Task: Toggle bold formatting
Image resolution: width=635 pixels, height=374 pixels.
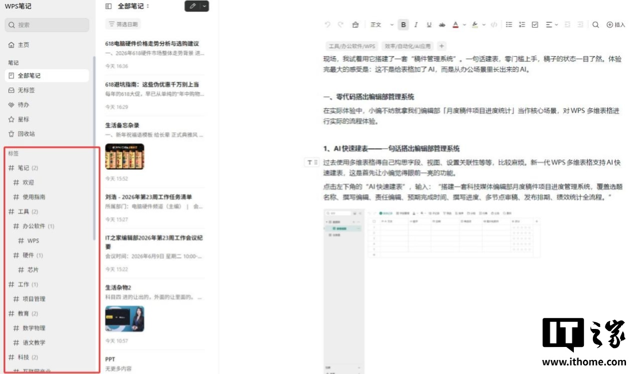Action: (403, 25)
